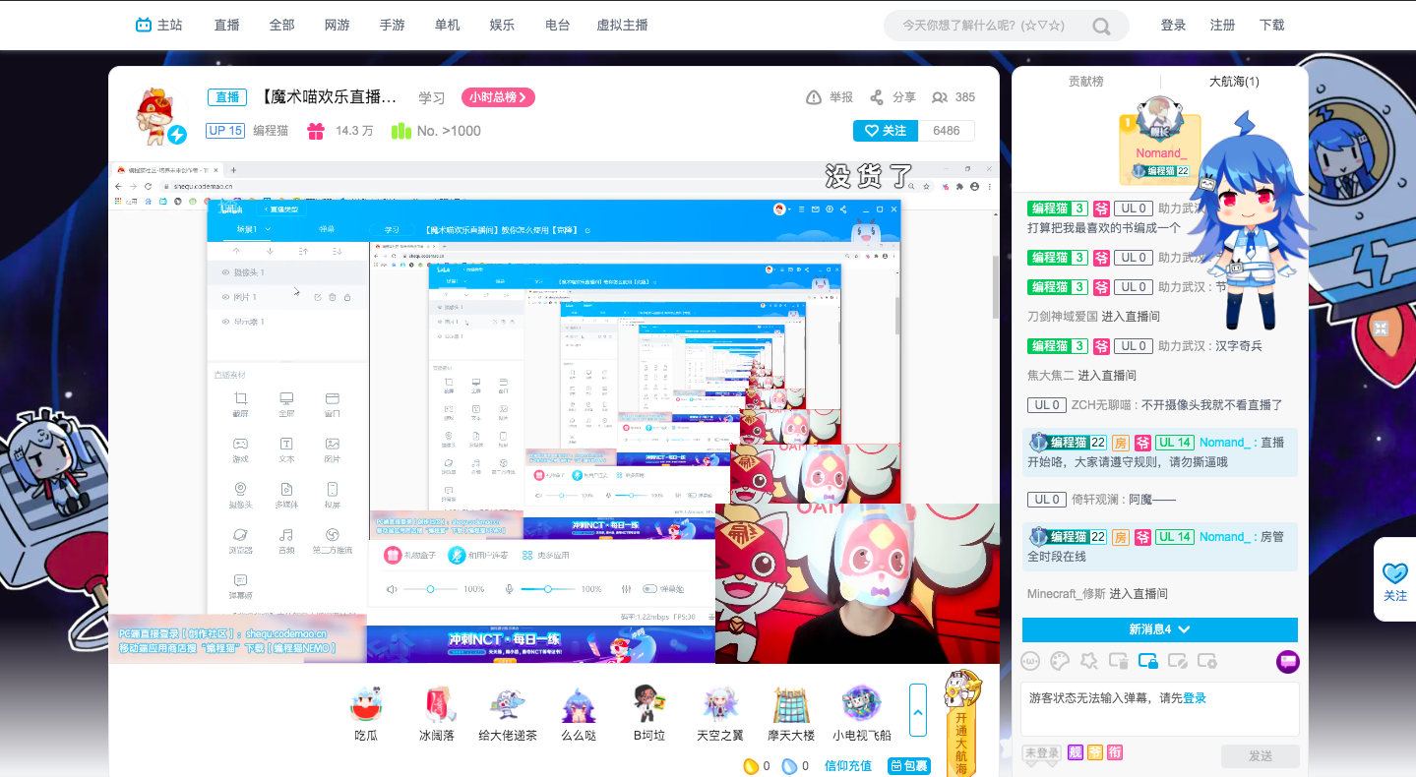
Task: Focus the top search input field
Action: 984,26
